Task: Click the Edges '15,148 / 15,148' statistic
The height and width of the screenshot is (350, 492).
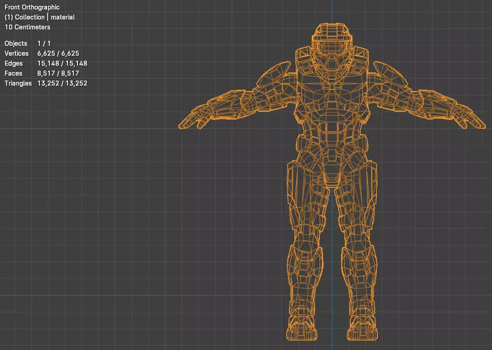Action: 62,64
